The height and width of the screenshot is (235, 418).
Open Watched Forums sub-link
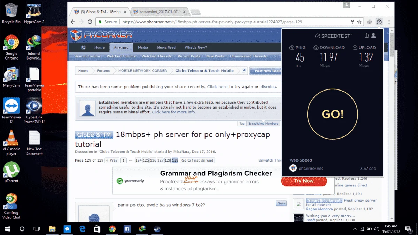(121, 56)
